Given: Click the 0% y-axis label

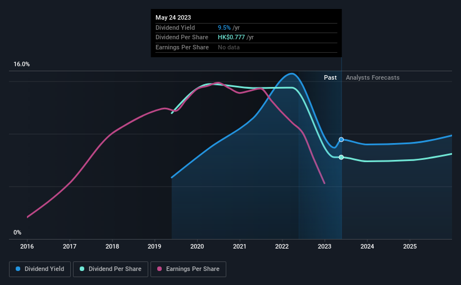Looking at the screenshot, I should pyautogui.click(x=17, y=232).
